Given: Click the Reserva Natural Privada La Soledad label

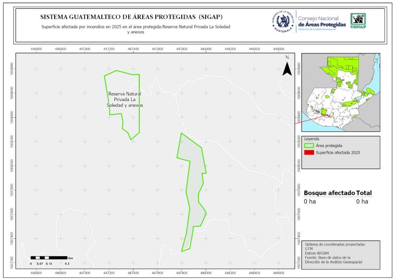Looking at the screenshot, I should coord(125,100).
